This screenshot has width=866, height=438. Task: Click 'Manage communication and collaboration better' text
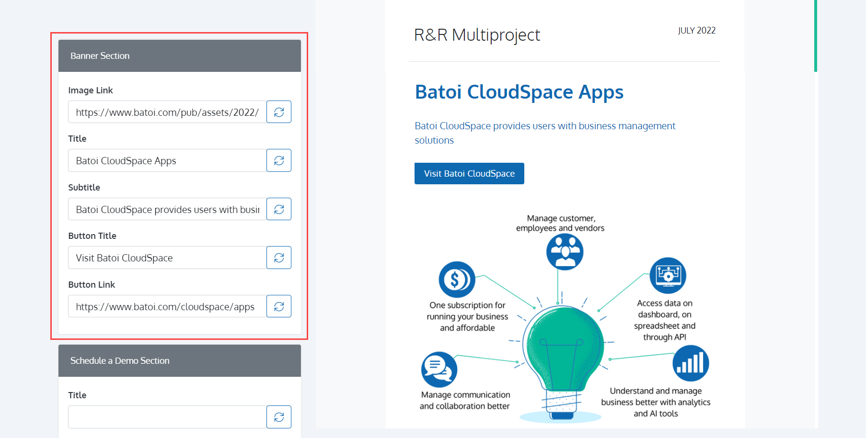click(x=465, y=400)
